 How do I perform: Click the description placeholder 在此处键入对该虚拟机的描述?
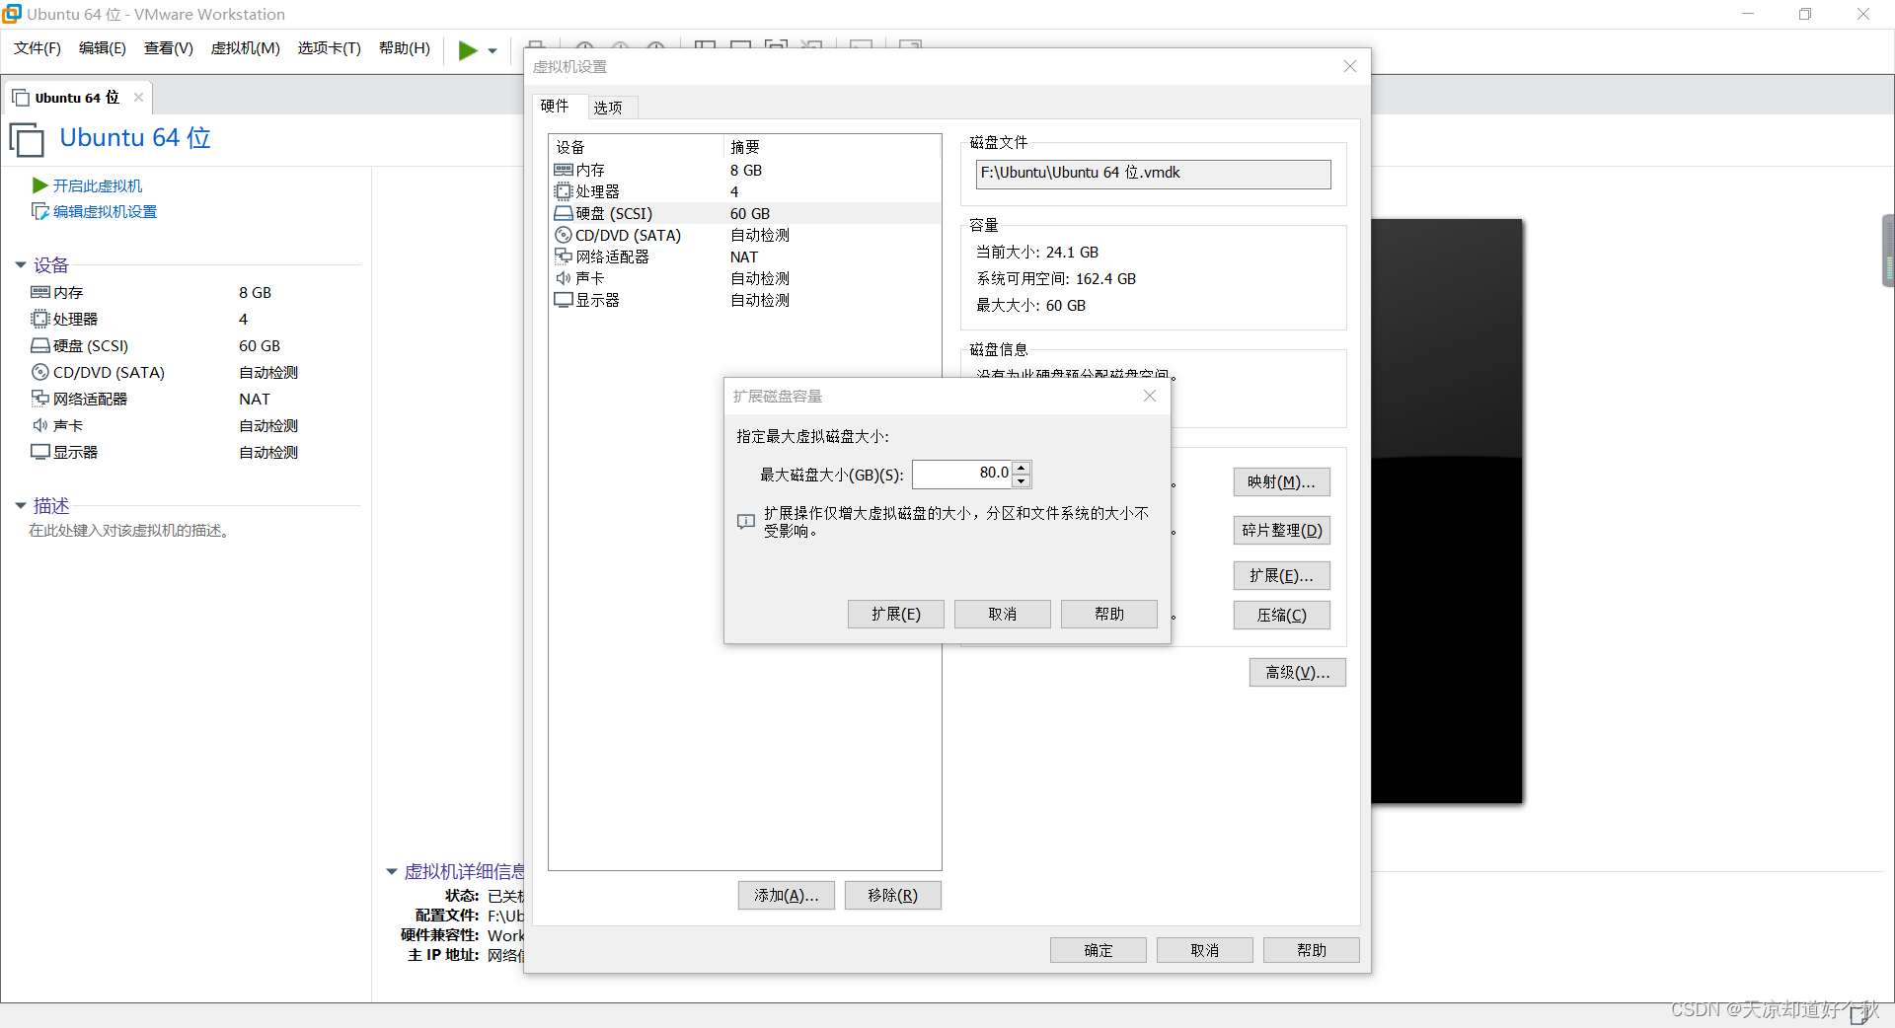[129, 531]
